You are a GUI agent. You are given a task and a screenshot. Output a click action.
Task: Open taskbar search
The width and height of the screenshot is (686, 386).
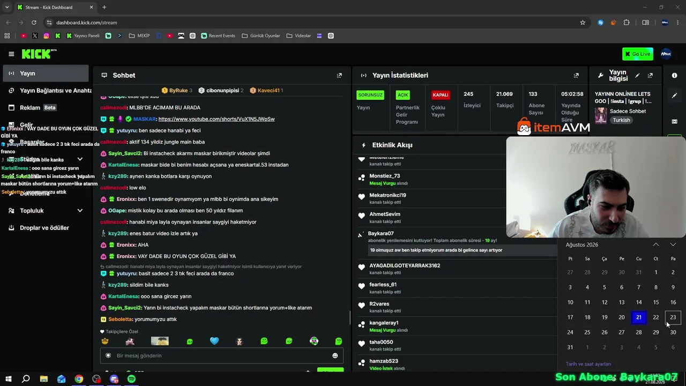[26, 379]
